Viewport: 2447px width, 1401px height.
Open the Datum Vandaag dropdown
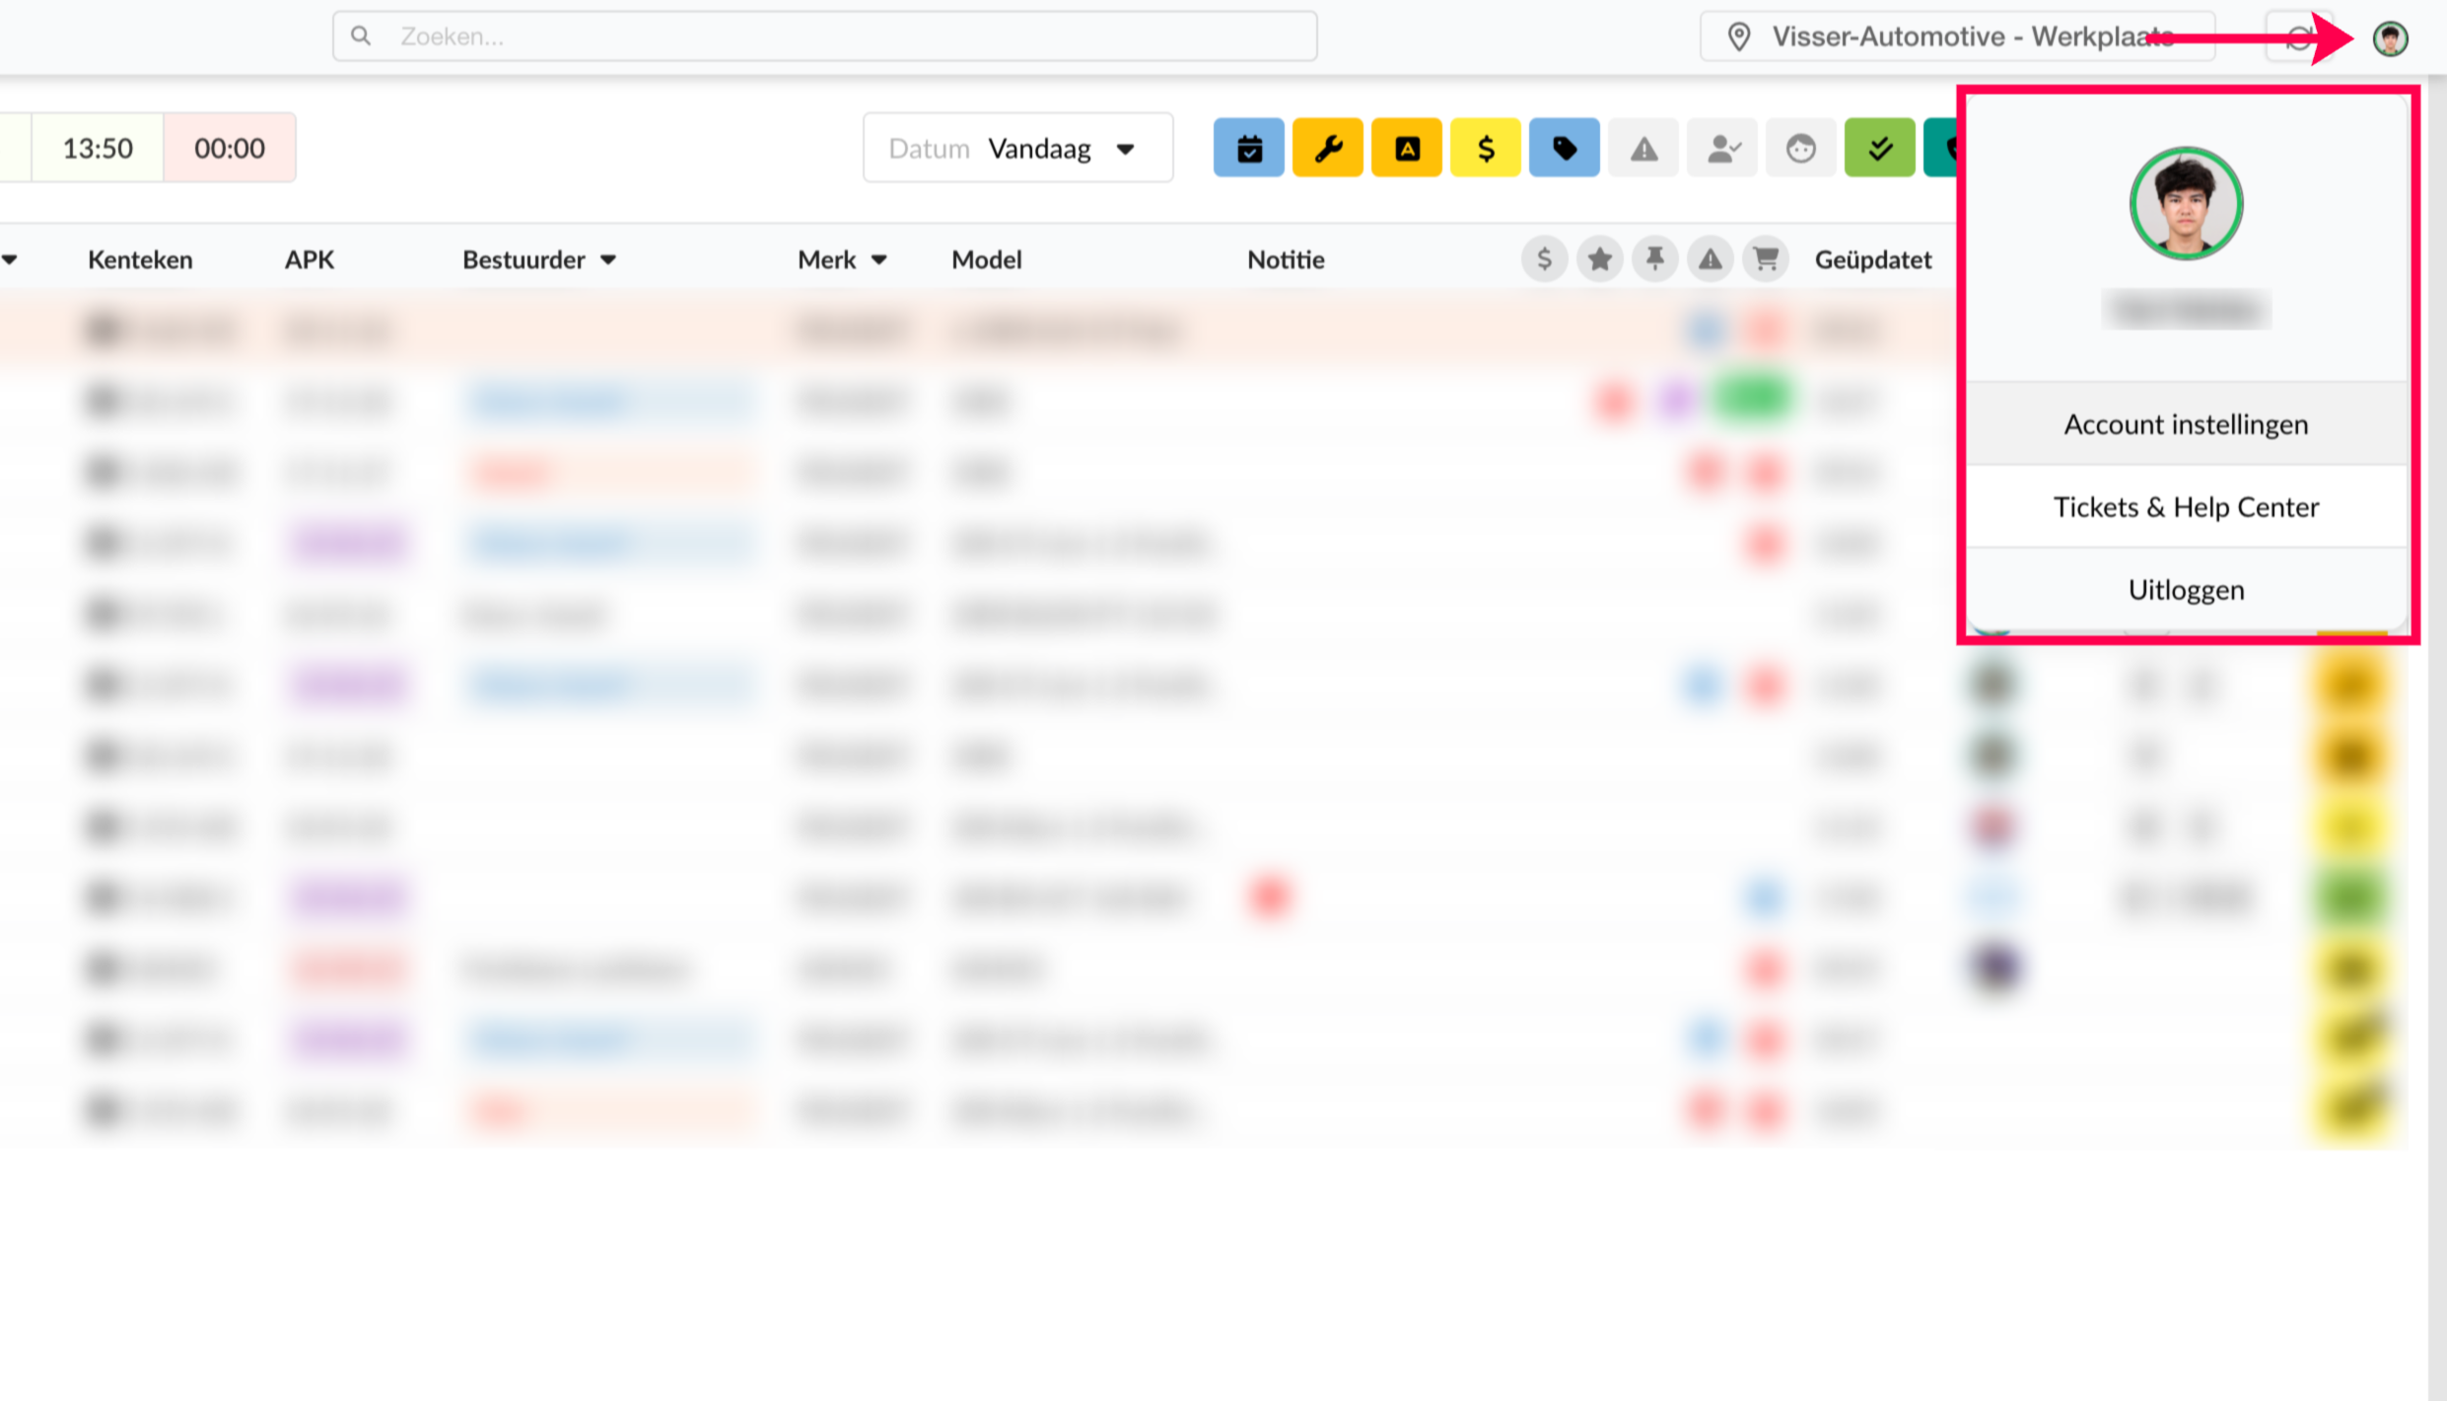click(x=1017, y=149)
